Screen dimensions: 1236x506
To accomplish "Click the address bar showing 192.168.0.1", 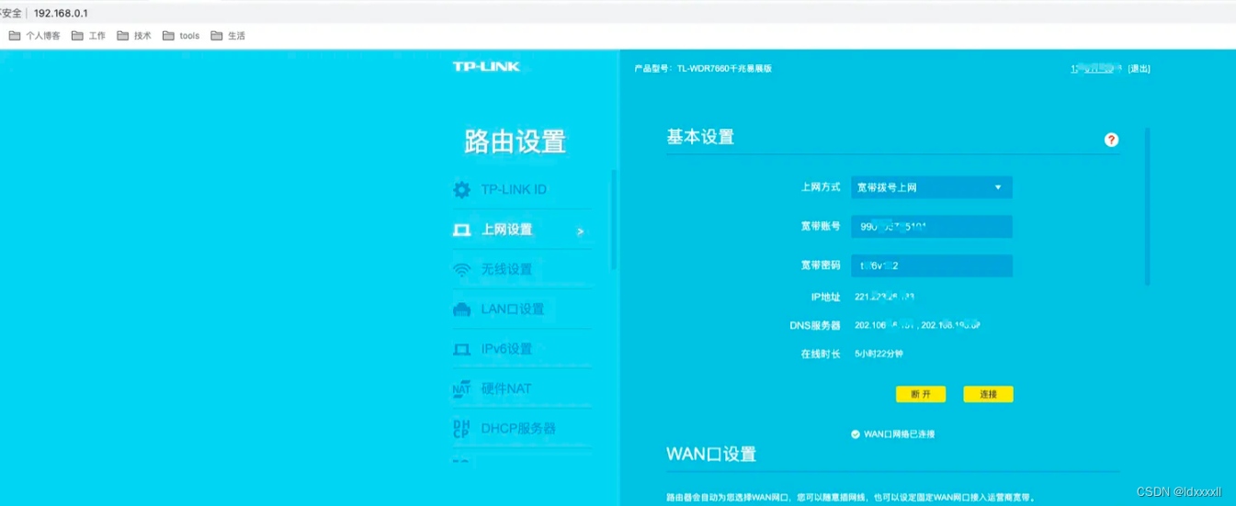I will point(61,13).
